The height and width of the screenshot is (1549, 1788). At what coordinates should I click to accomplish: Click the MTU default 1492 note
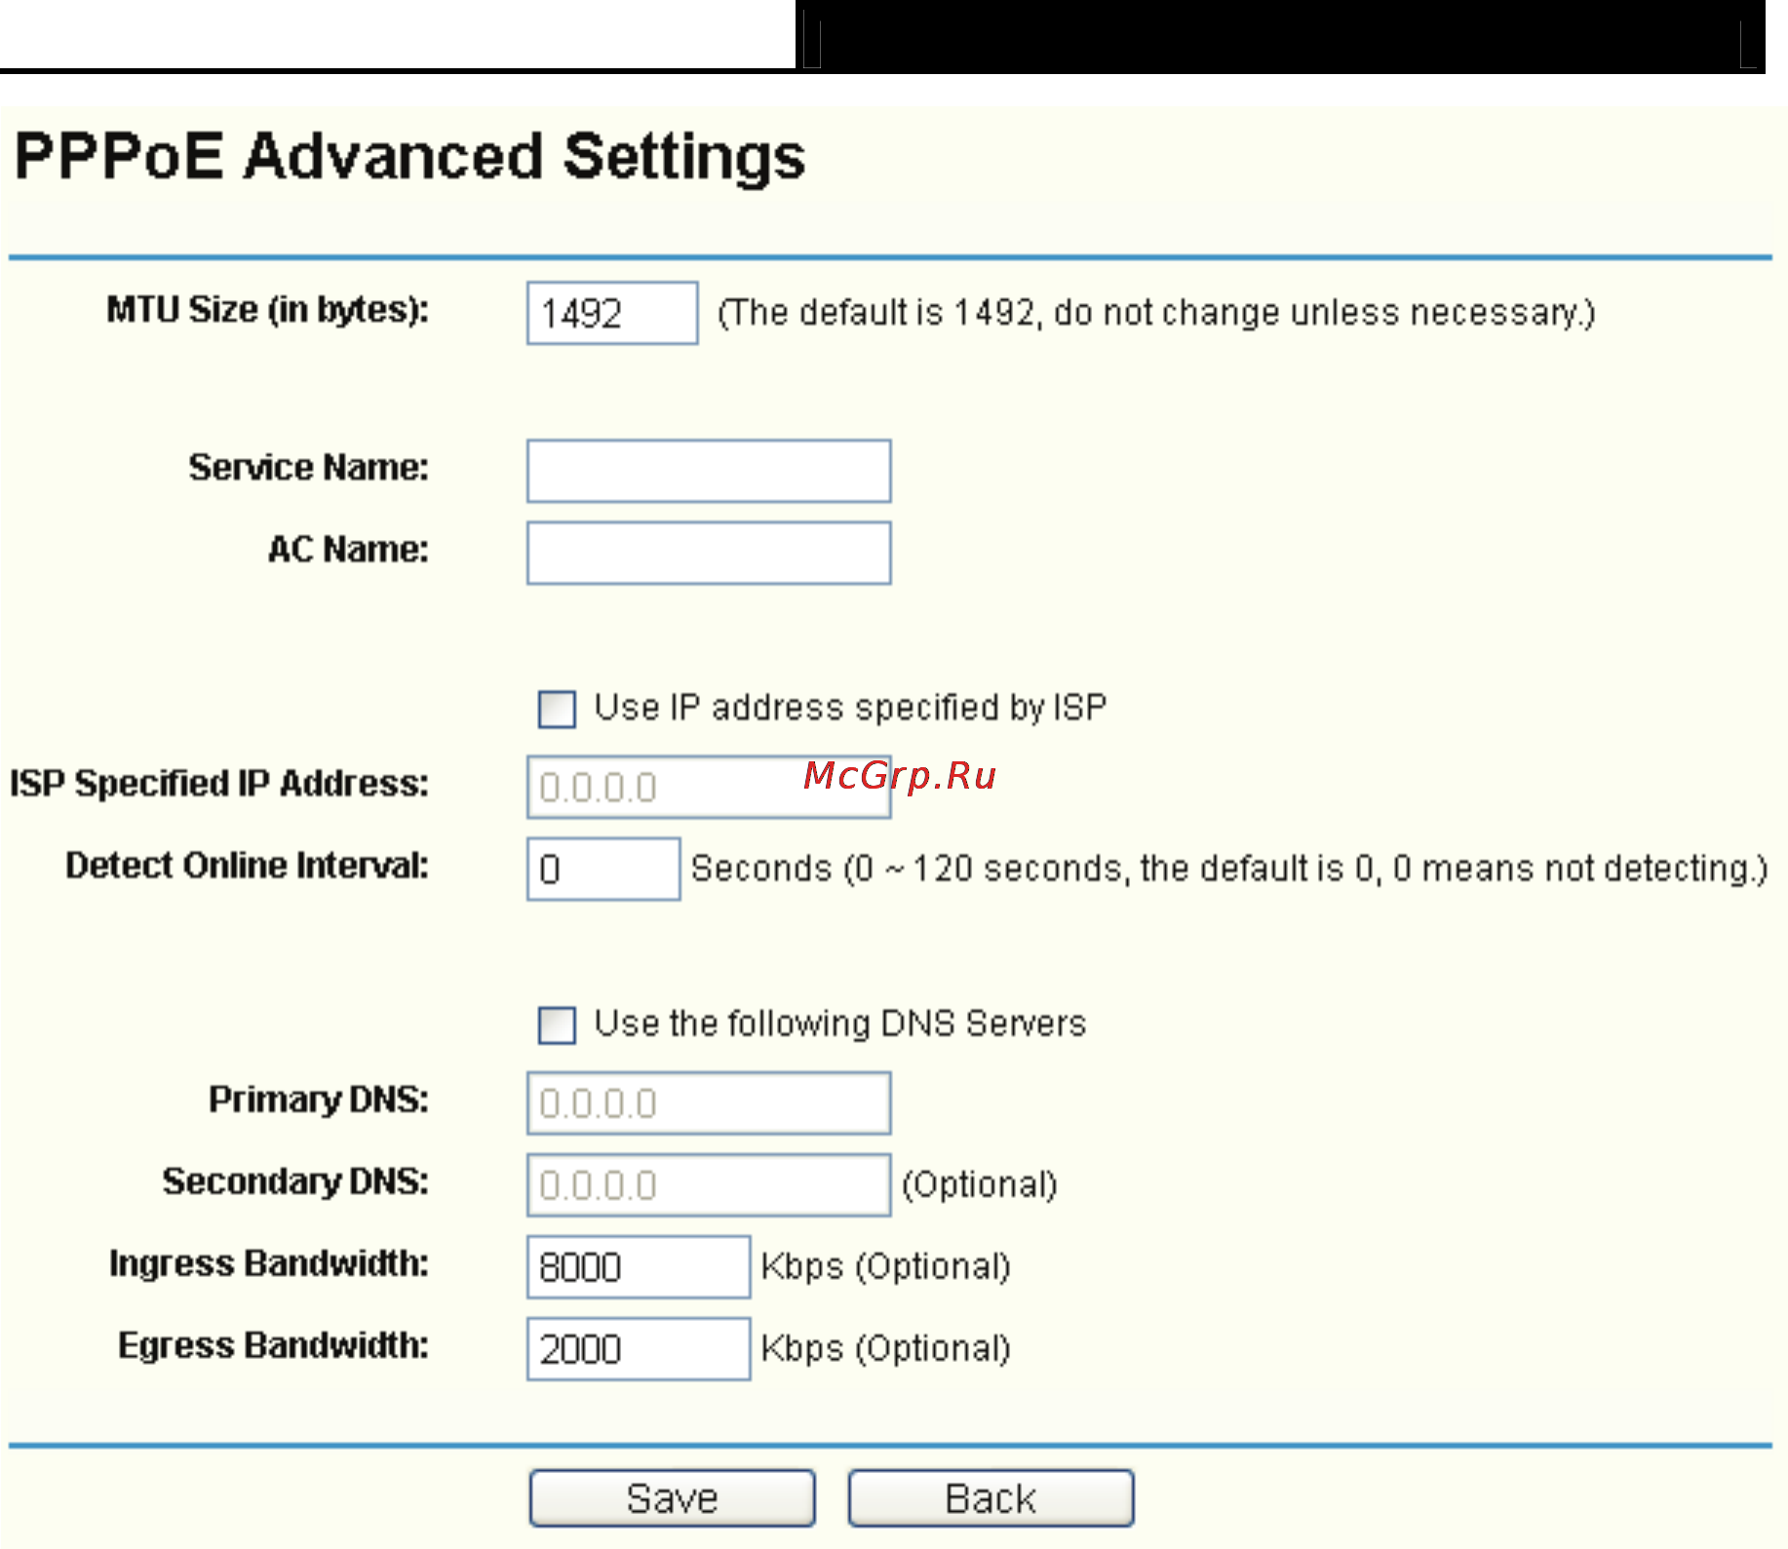1156,313
